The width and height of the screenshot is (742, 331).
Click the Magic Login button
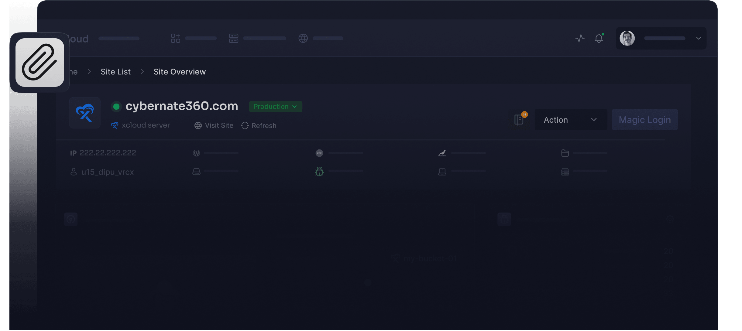(x=644, y=120)
